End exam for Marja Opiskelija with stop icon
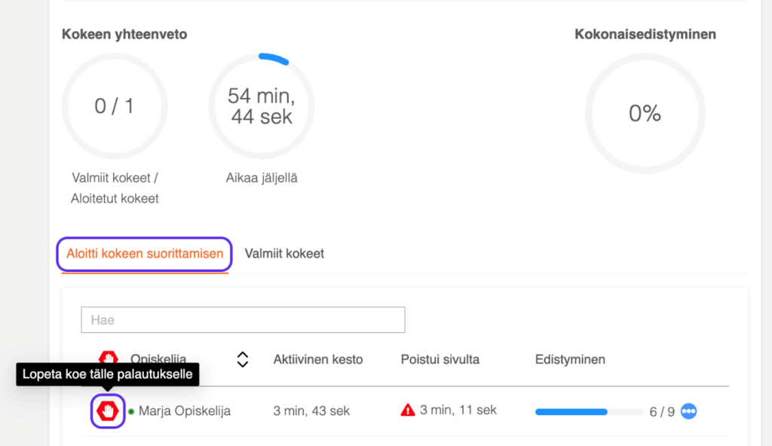The height and width of the screenshot is (446, 772). 107,411
